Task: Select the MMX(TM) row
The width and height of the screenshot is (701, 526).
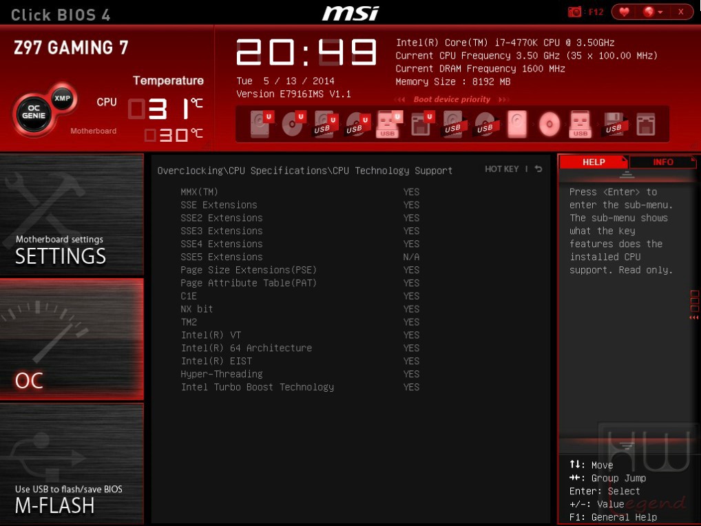Action: click(x=300, y=191)
